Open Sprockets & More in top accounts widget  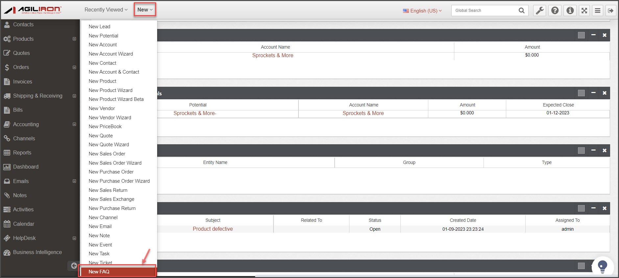[x=273, y=55]
